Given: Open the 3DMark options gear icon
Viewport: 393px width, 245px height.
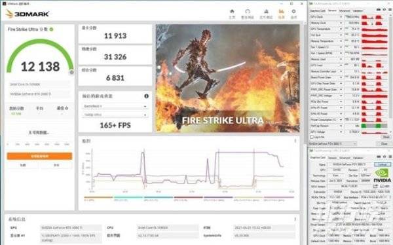Looking at the screenshot, I should pyautogui.click(x=293, y=12).
